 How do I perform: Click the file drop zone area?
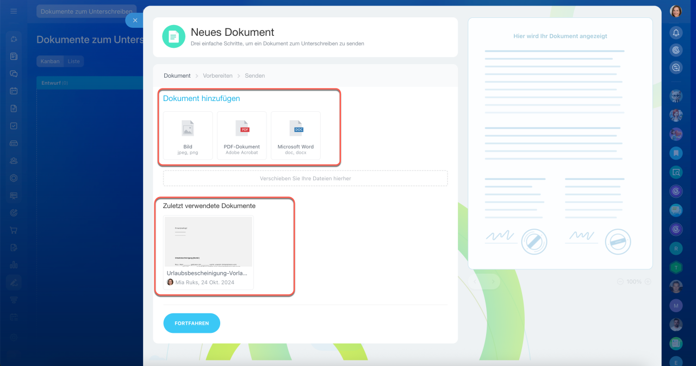[x=305, y=178]
